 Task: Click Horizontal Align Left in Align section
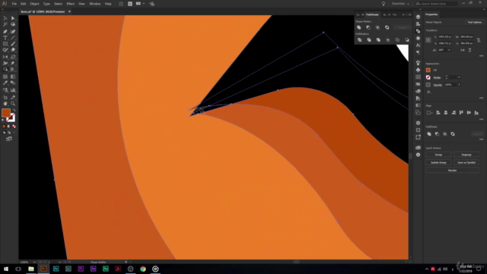tap(438, 113)
